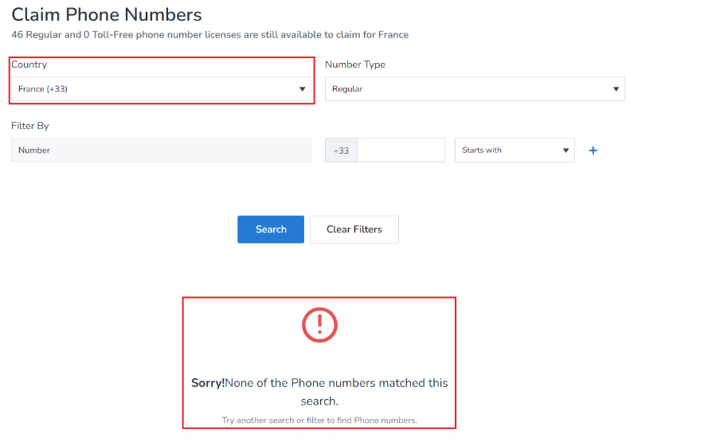Expand the Regular number type dropdown
Image resolution: width=712 pixels, height=442 pixels.
474,89
